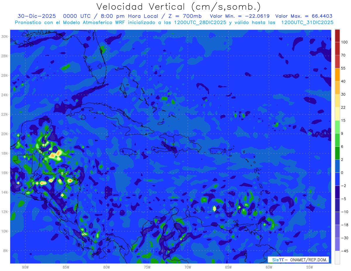The width and height of the screenshot is (351, 271).
Task: Pick the swatch between -30 and -18
Action: point(337,231)
